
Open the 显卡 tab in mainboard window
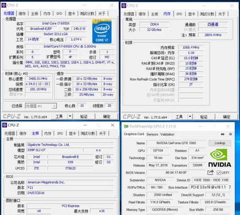[72, 133]
